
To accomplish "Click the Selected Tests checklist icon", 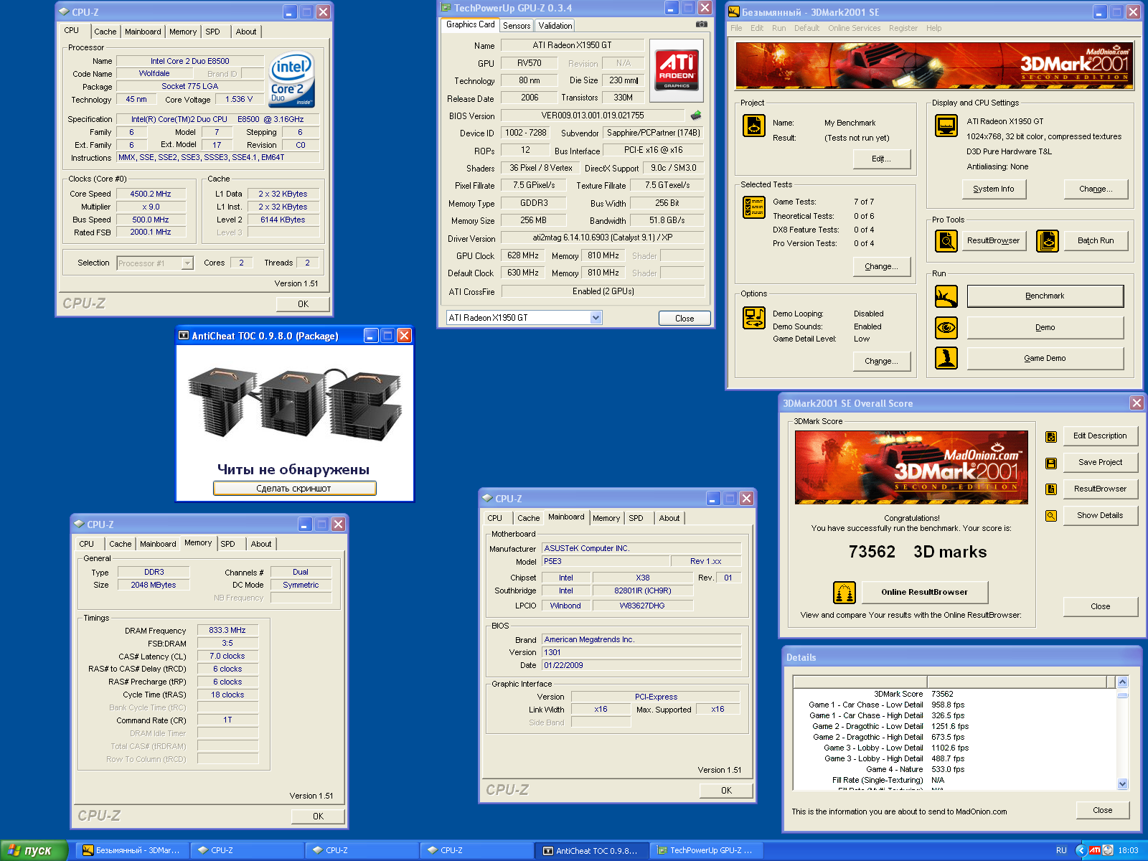I will 753,207.
